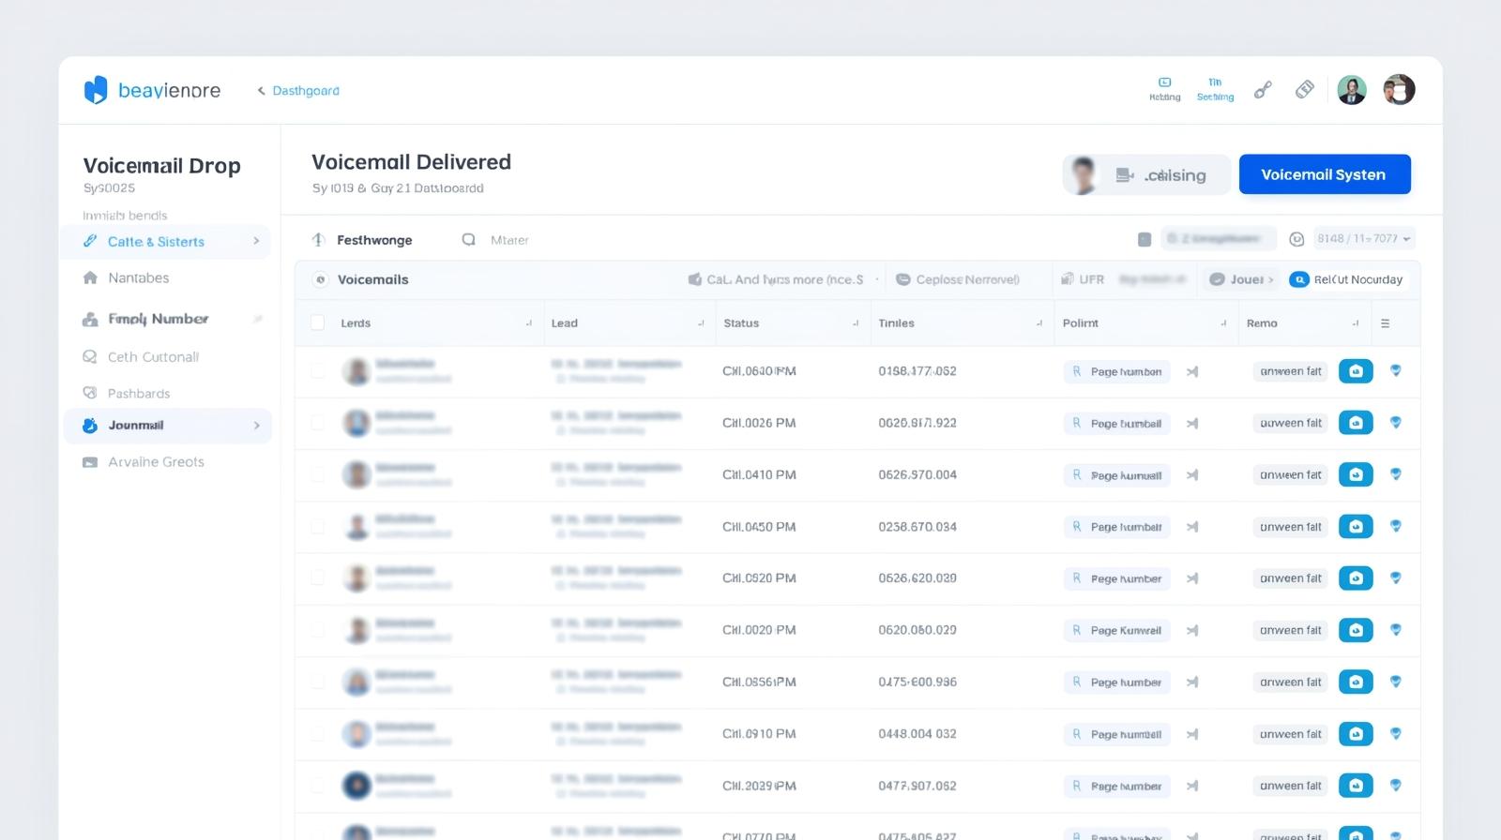1501x840 pixels.
Task: Click blue camera button in row 0448.004 032
Action: (x=1356, y=734)
